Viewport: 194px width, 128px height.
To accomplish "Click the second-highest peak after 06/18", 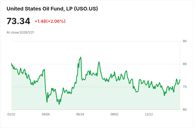I will [99, 62].
